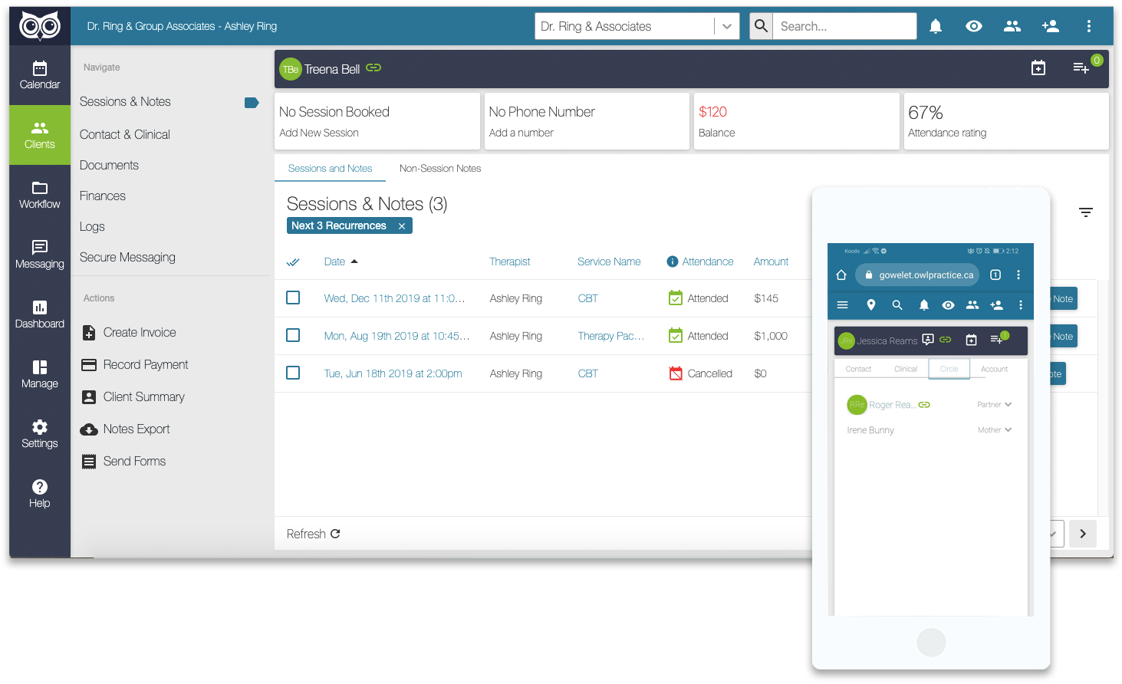Open the Mother dropdown beside Irene Bunny
Image resolution: width=1122 pixels, height=684 pixels.
coord(994,429)
